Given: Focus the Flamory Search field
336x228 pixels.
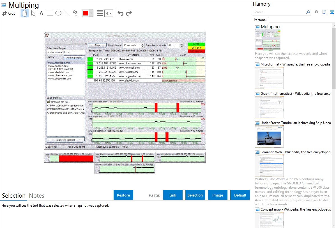Looking at the screenshot, I should coord(279,12).
